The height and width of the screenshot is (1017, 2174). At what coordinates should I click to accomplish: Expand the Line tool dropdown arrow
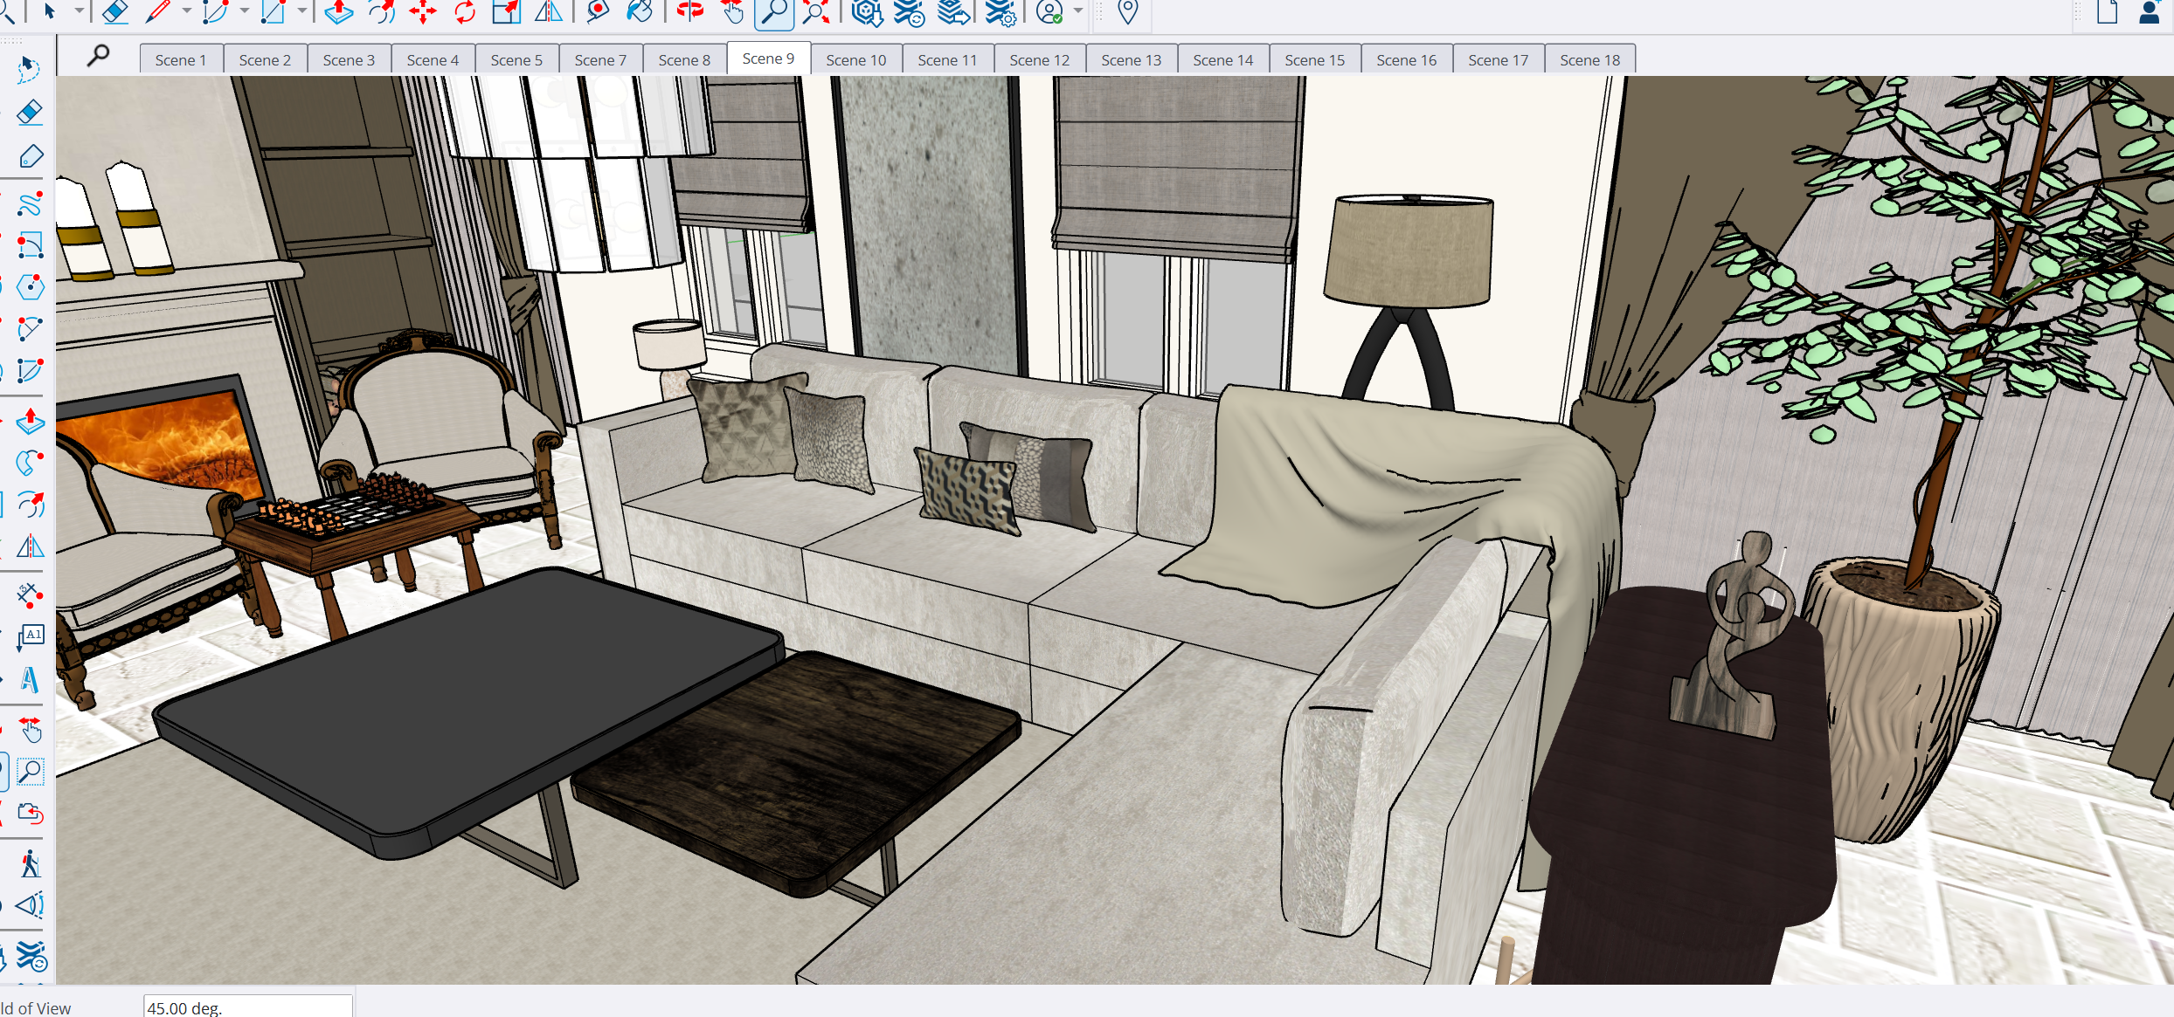pyautogui.click(x=187, y=11)
